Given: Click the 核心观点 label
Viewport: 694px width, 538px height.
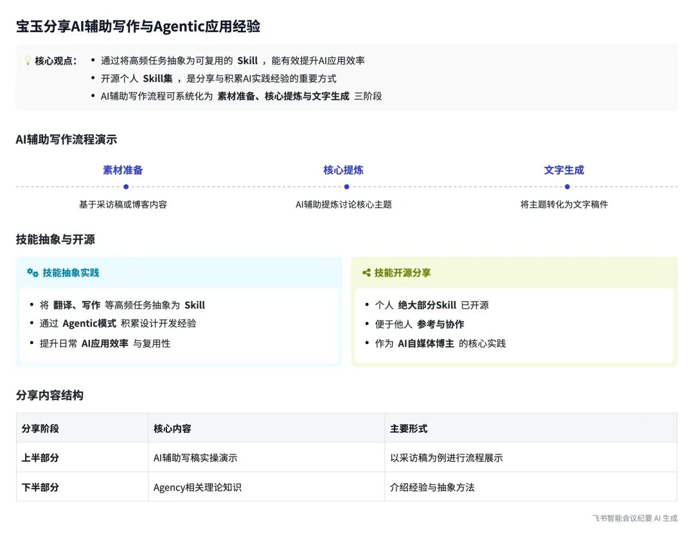Looking at the screenshot, I should 55,61.
